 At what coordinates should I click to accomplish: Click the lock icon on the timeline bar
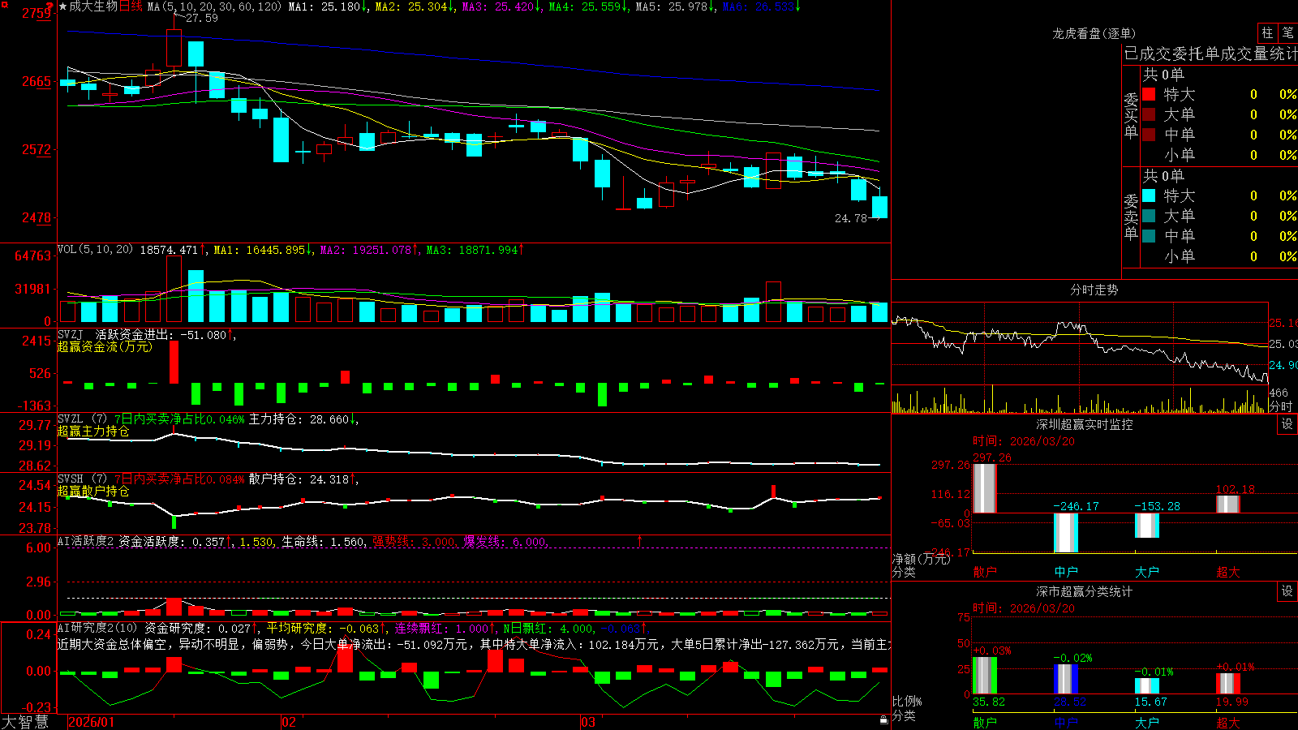point(883,720)
